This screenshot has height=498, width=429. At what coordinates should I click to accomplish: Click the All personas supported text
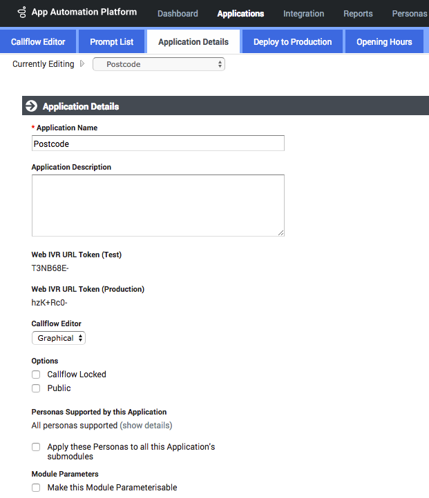[x=75, y=426]
